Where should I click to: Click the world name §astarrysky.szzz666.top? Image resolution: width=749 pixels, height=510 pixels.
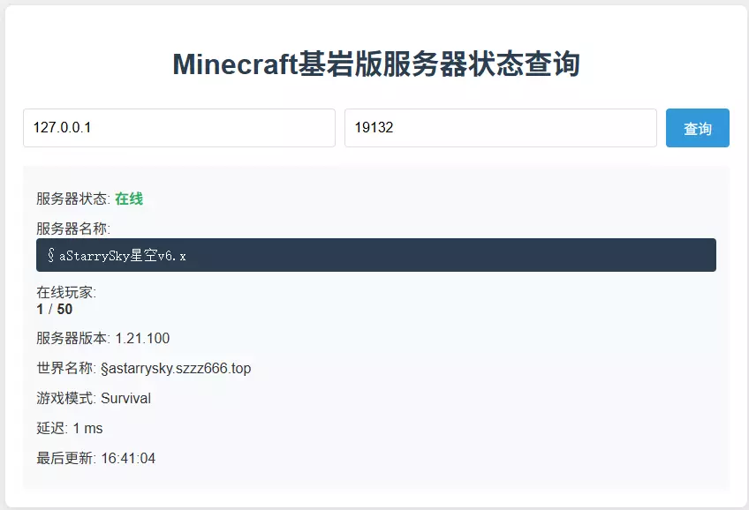tap(176, 368)
